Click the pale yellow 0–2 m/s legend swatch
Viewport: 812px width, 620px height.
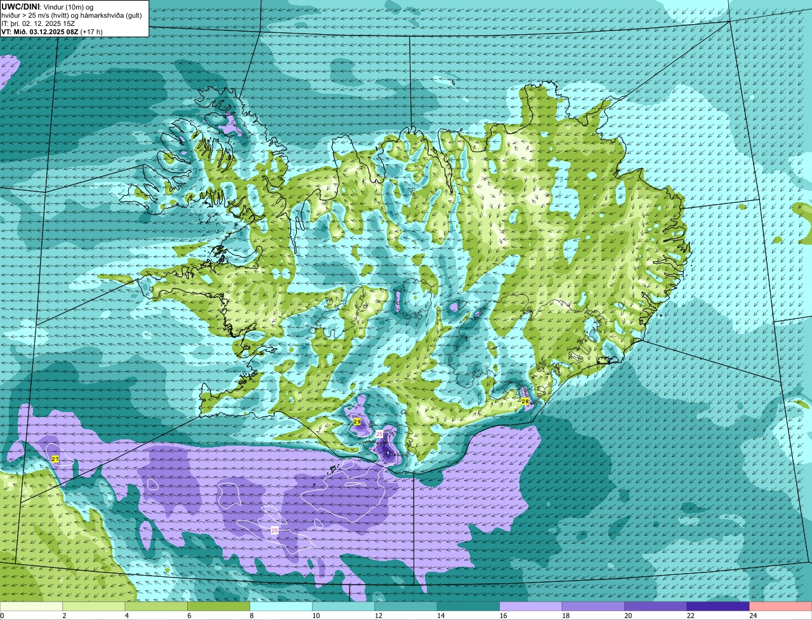(31, 607)
